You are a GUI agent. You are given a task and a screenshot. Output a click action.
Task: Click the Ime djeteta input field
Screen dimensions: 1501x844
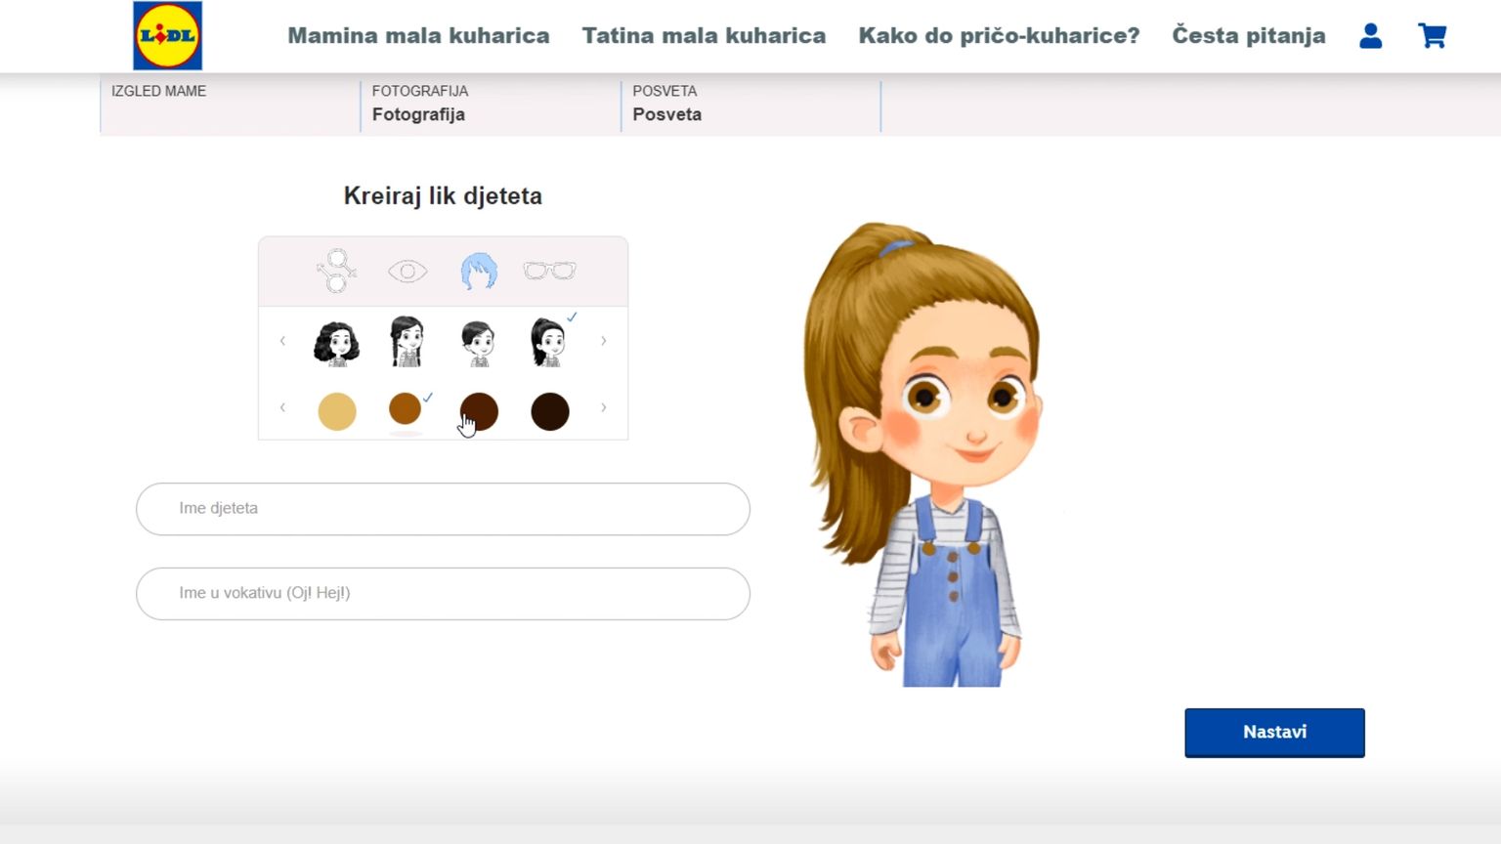tap(443, 509)
